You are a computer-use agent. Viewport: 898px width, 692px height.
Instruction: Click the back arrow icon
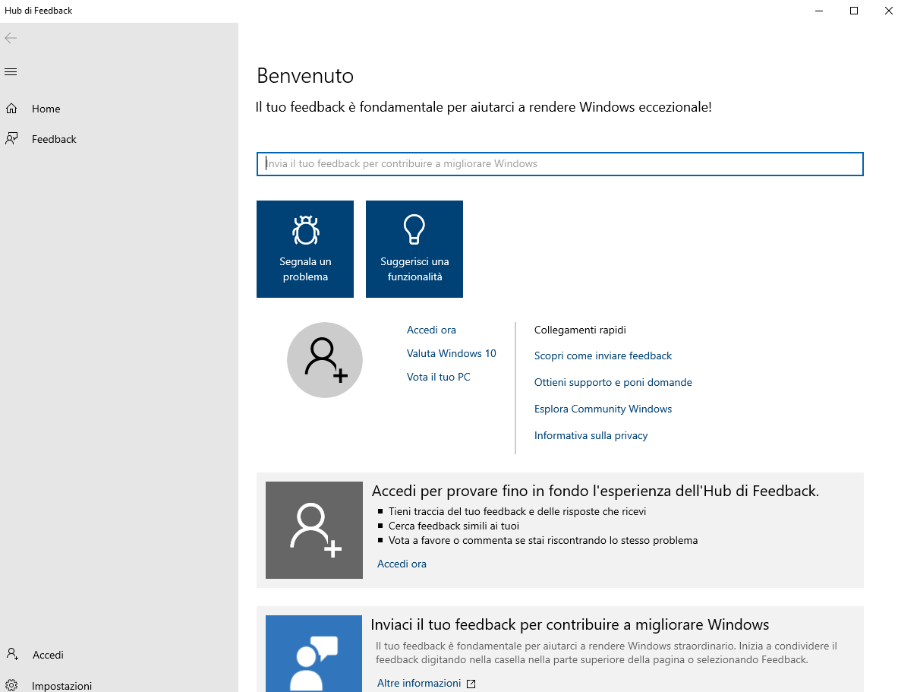[x=11, y=39]
